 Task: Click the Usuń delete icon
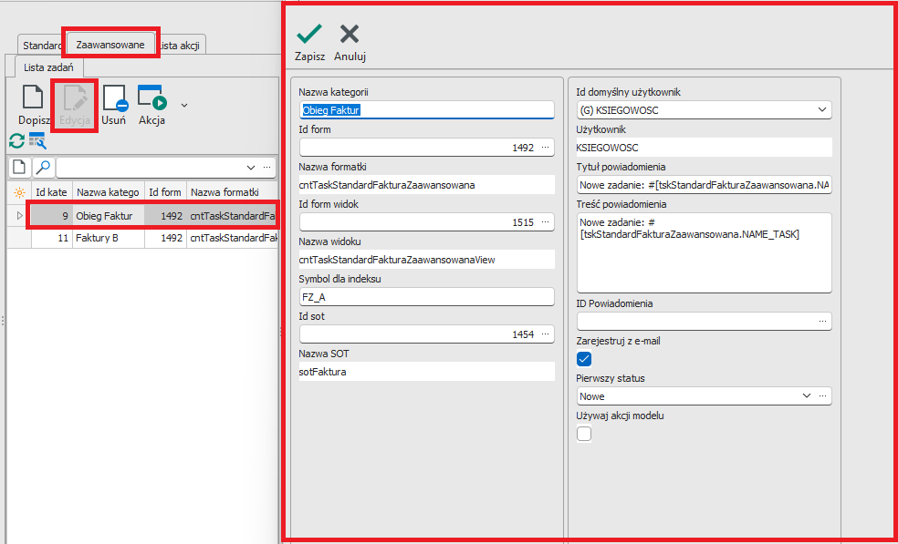(114, 98)
